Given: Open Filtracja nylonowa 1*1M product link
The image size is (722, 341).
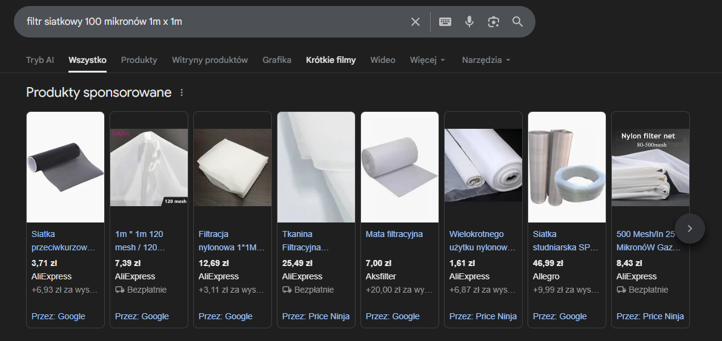Looking at the screenshot, I should [231, 241].
